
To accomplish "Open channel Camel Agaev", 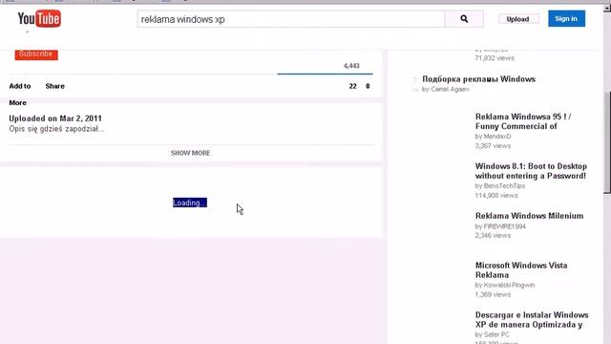I will pyautogui.click(x=450, y=89).
